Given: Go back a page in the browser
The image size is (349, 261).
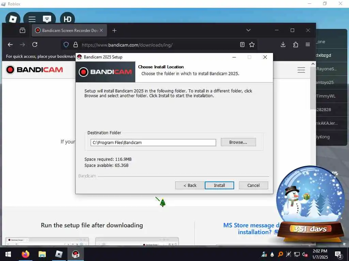Looking at the screenshot, I should [x=10, y=45].
